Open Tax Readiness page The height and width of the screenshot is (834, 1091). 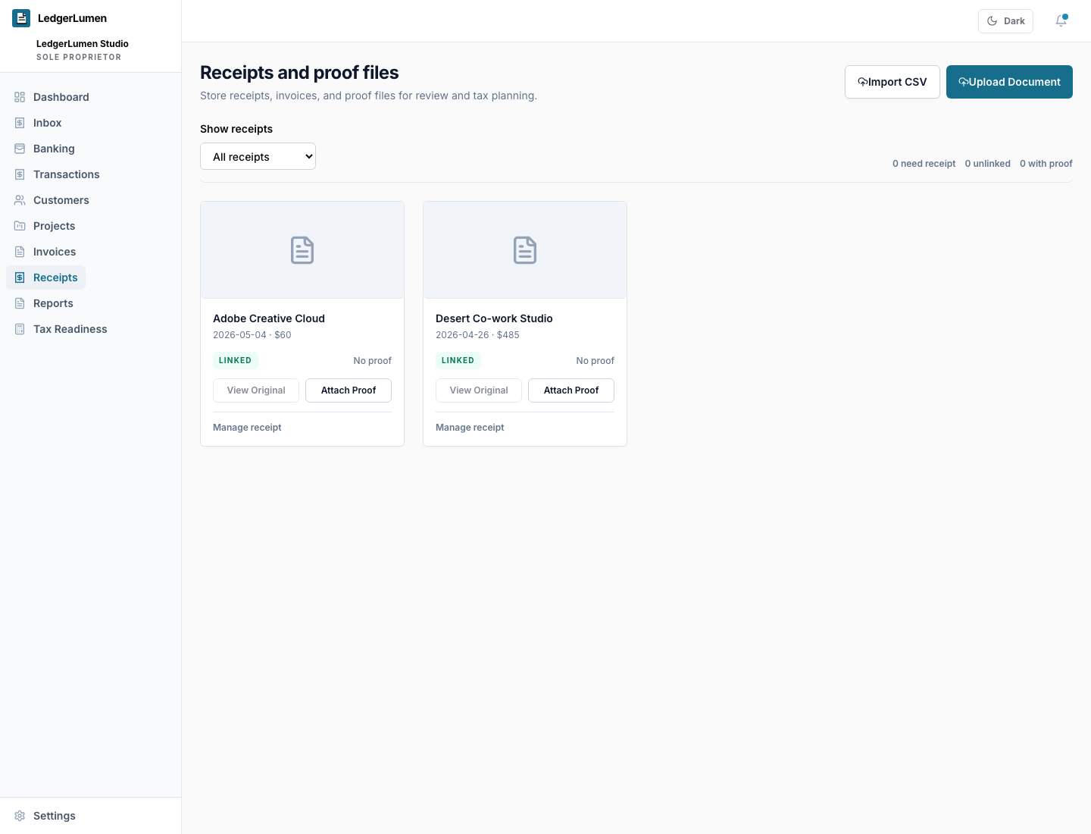pos(61,329)
